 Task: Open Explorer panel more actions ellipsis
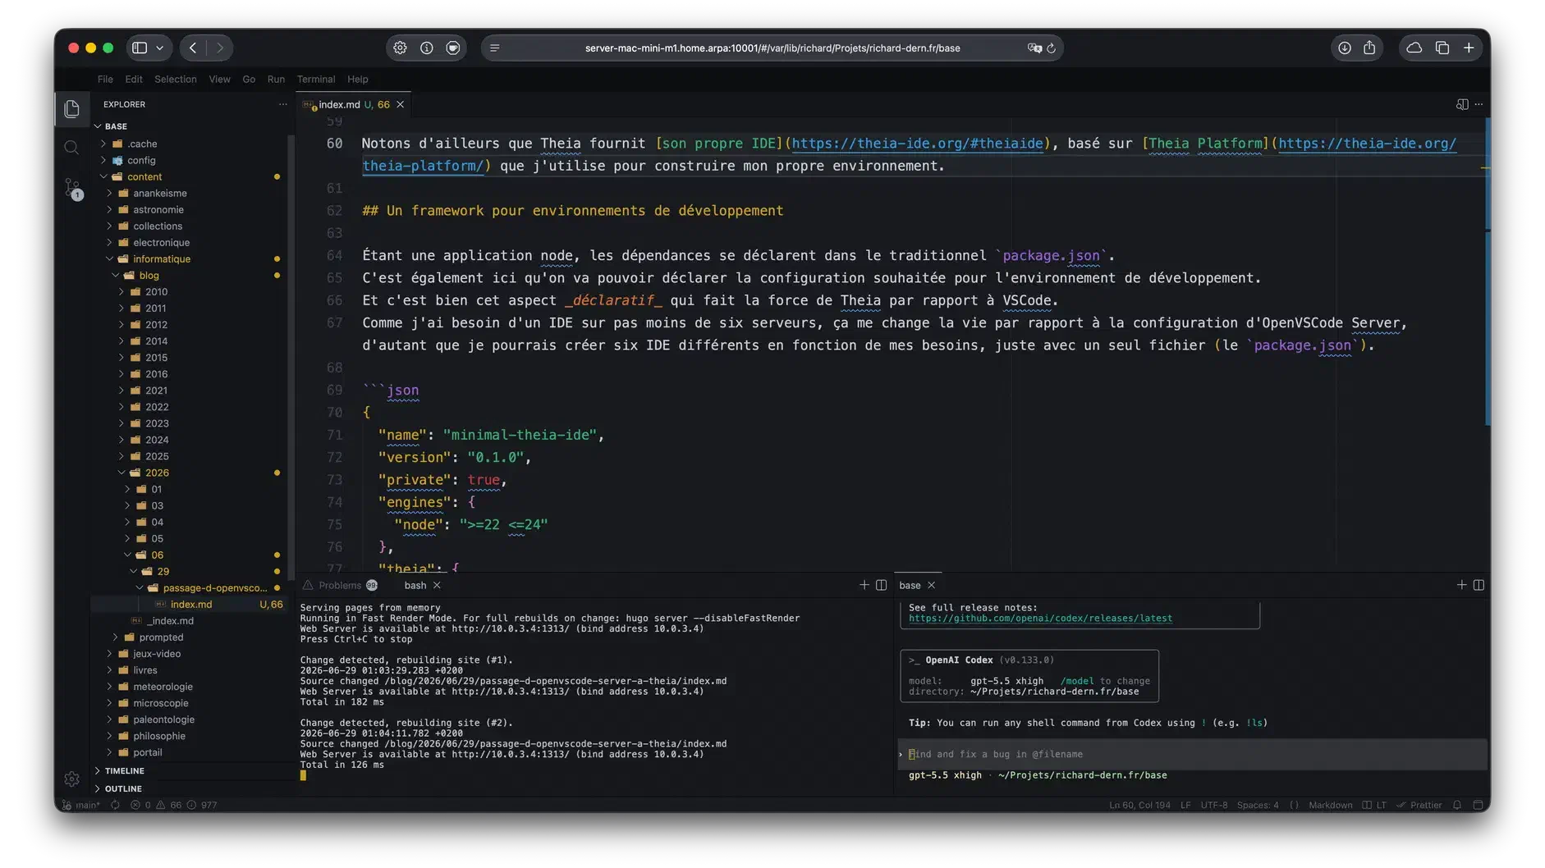click(x=282, y=104)
